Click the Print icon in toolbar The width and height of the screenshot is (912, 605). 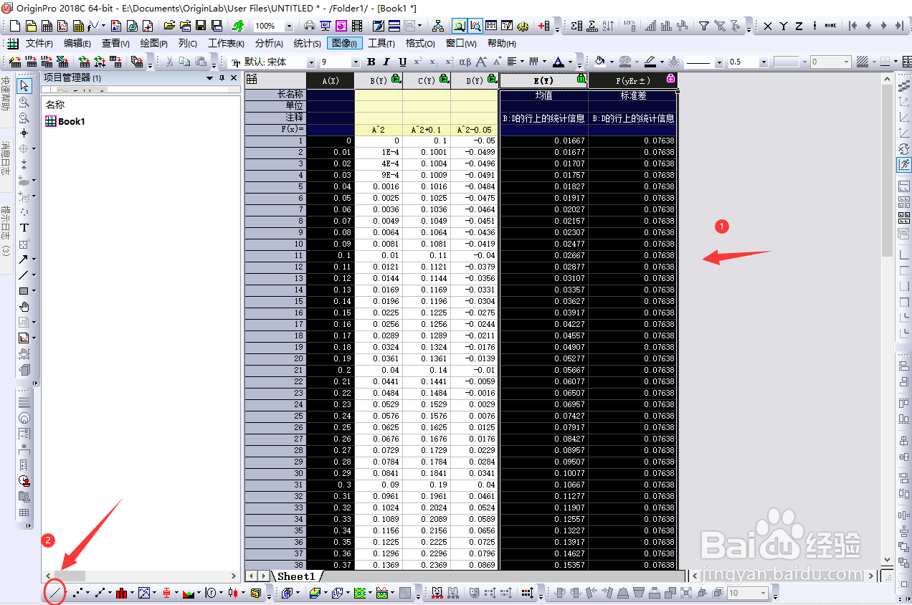pos(310,26)
